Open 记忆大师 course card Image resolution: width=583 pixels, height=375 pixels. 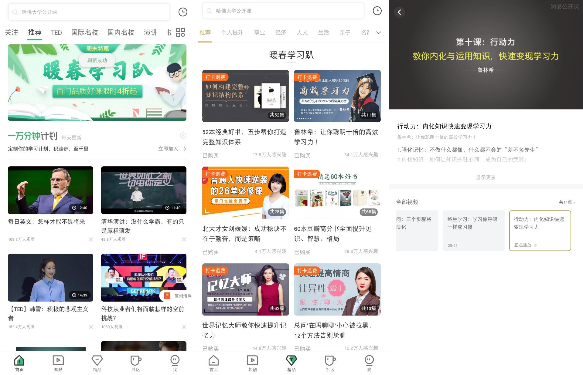pyautogui.click(x=246, y=289)
